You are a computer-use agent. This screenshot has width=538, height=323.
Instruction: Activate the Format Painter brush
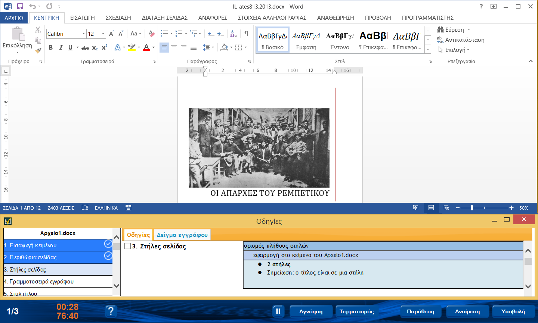(38, 50)
